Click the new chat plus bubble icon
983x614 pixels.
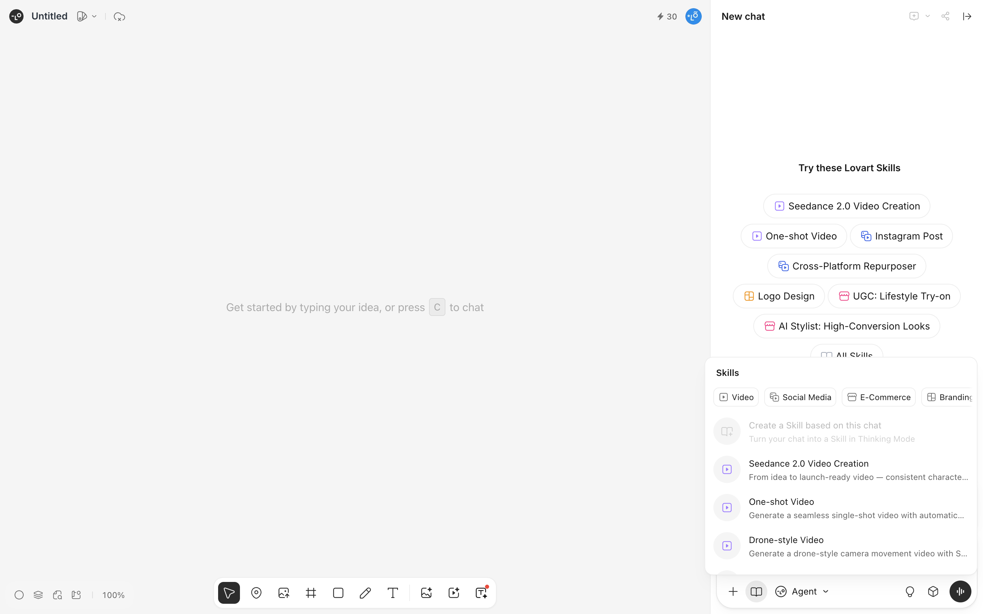[x=913, y=16]
